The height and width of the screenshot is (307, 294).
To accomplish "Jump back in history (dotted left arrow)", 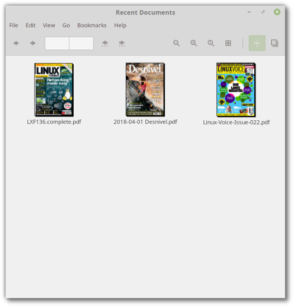I will 105,43.
